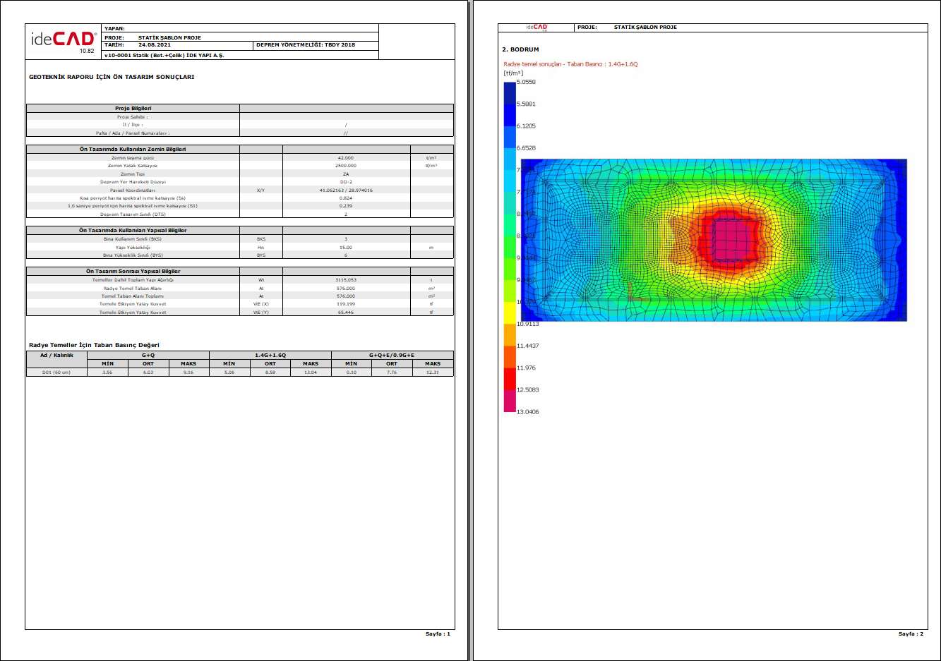The width and height of the screenshot is (941, 661).
Task: Click the '2. BODRUM' section heading
Action: [x=520, y=50]
